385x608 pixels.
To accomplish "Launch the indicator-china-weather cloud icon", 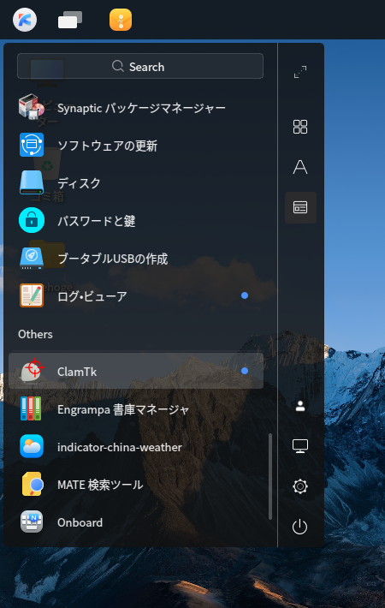I will pos(32,446).
